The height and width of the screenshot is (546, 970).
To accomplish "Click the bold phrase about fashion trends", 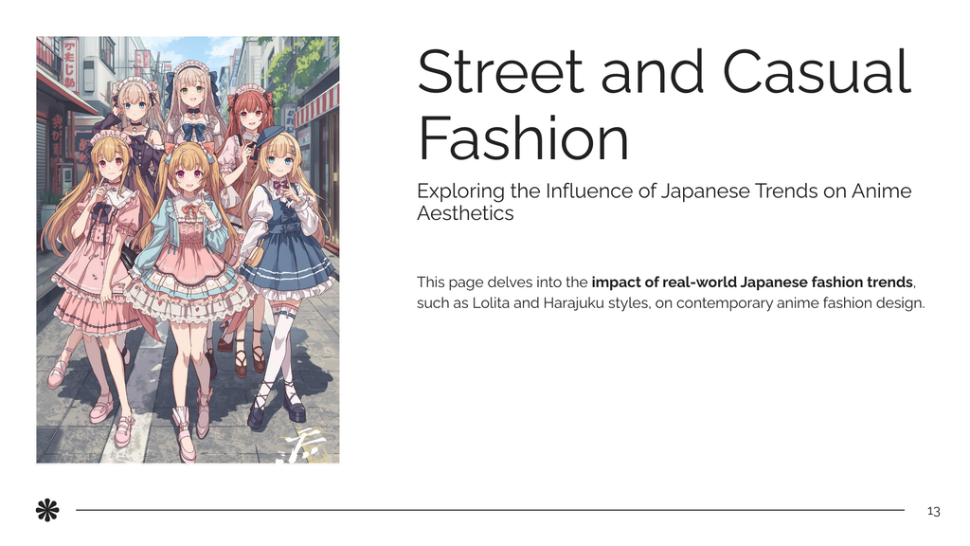I will click(751, 282).
